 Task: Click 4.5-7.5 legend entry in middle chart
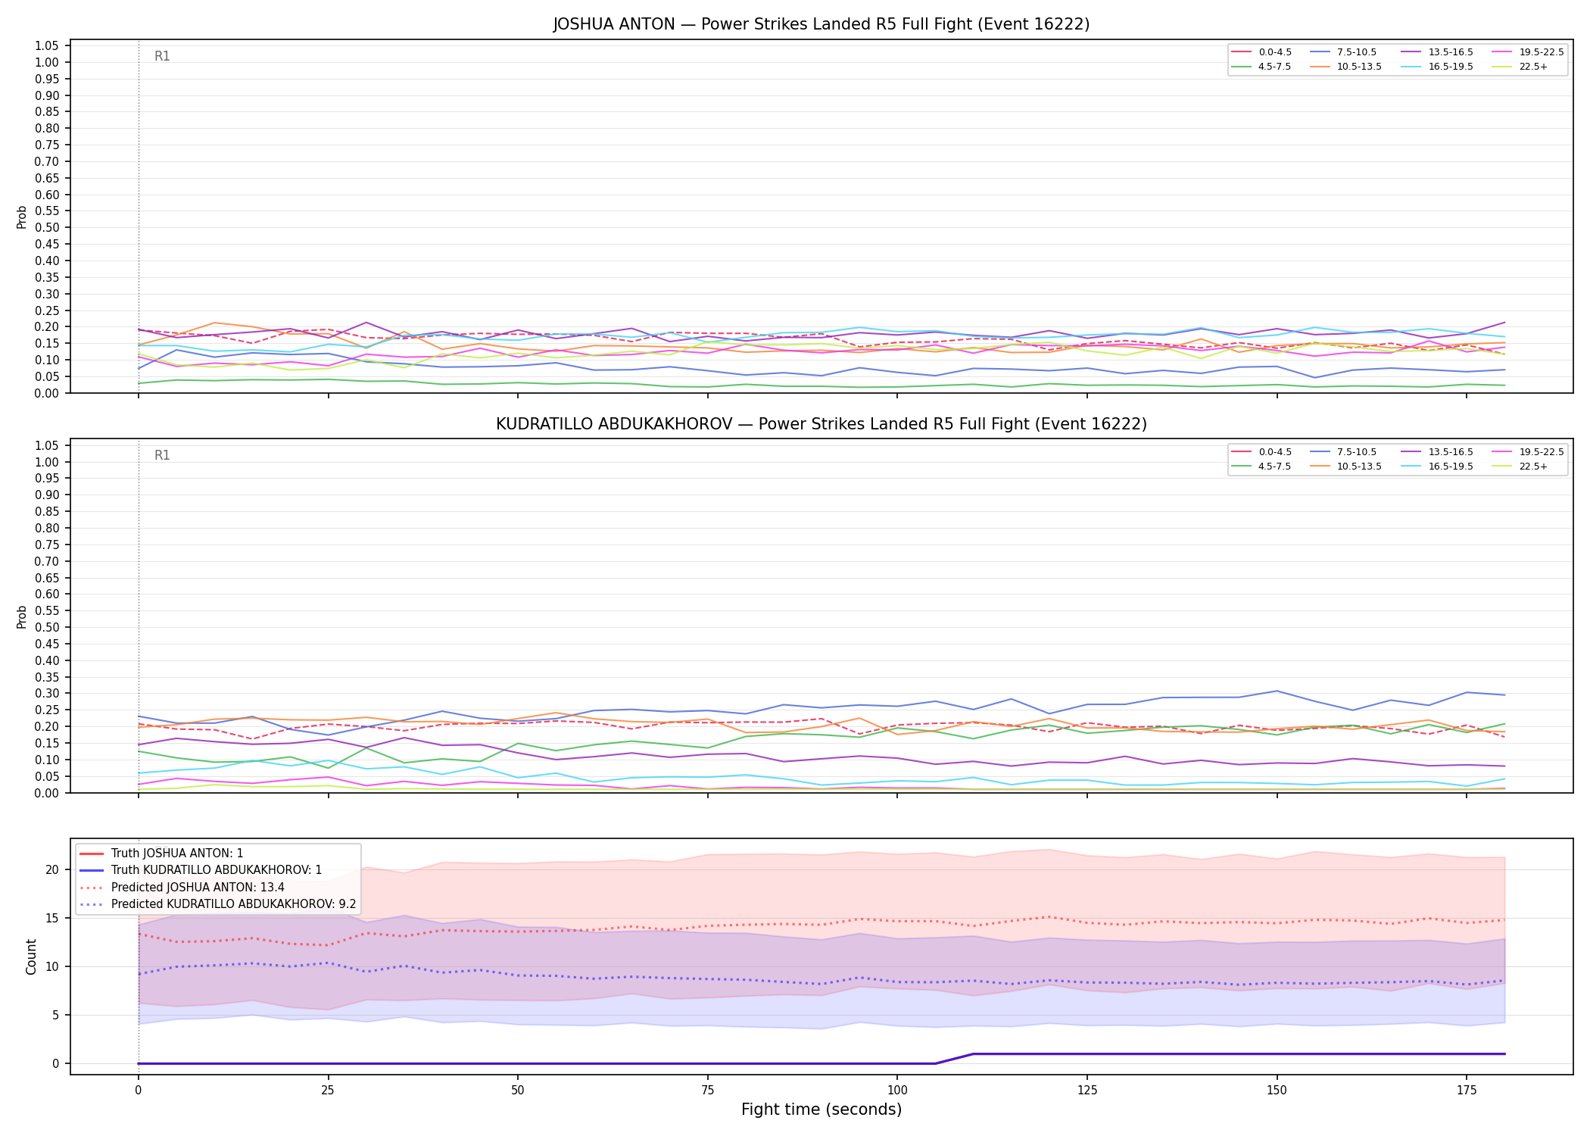coord(1261,467)
